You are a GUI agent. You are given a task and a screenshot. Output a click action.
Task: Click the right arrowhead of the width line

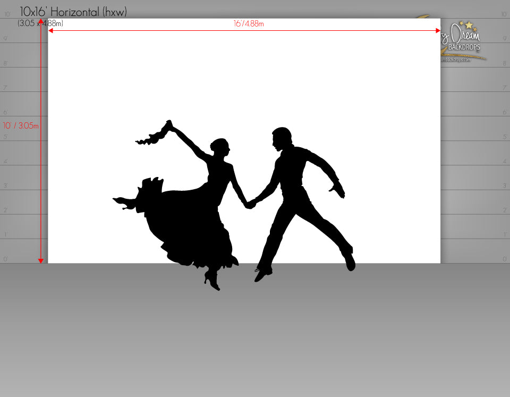click(437, 31)
